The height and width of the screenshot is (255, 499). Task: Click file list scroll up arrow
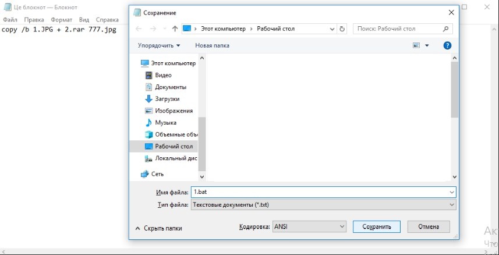[454, 58]
